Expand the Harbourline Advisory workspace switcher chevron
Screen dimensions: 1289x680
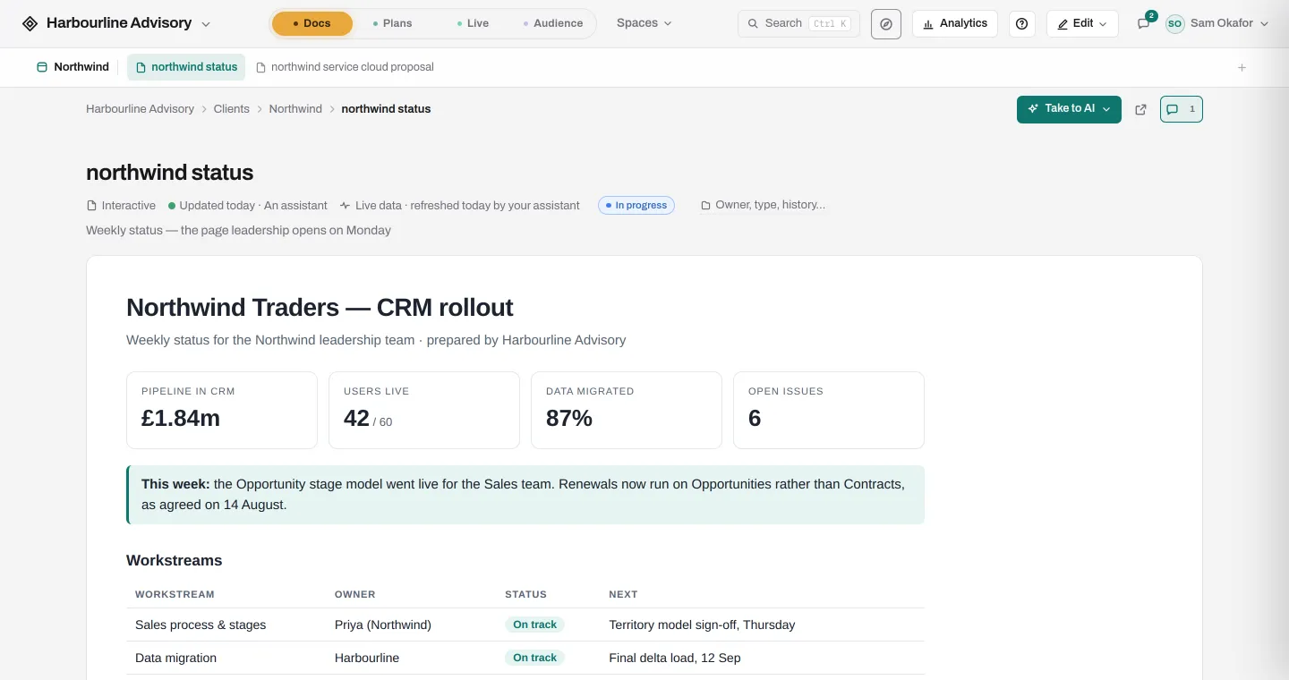tap(206, 24)
